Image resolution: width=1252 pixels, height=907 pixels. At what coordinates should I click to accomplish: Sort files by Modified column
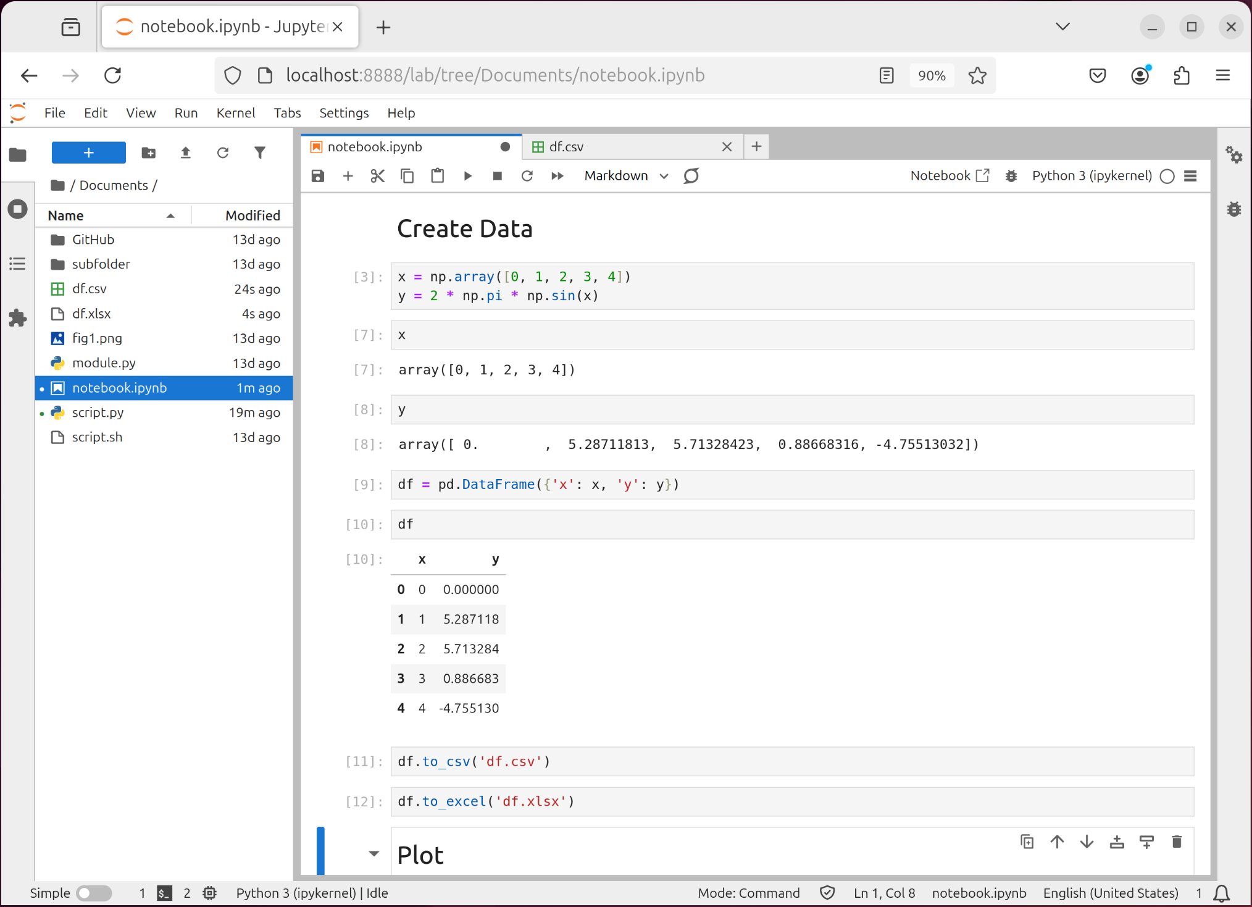242,215
